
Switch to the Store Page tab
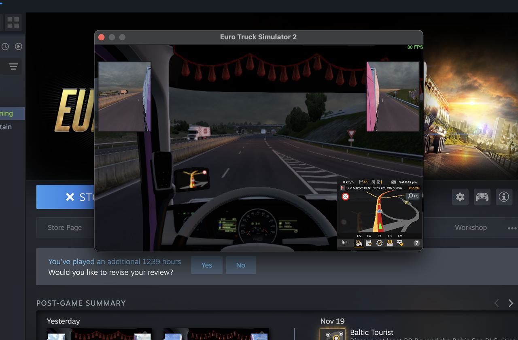coord(65,227)
